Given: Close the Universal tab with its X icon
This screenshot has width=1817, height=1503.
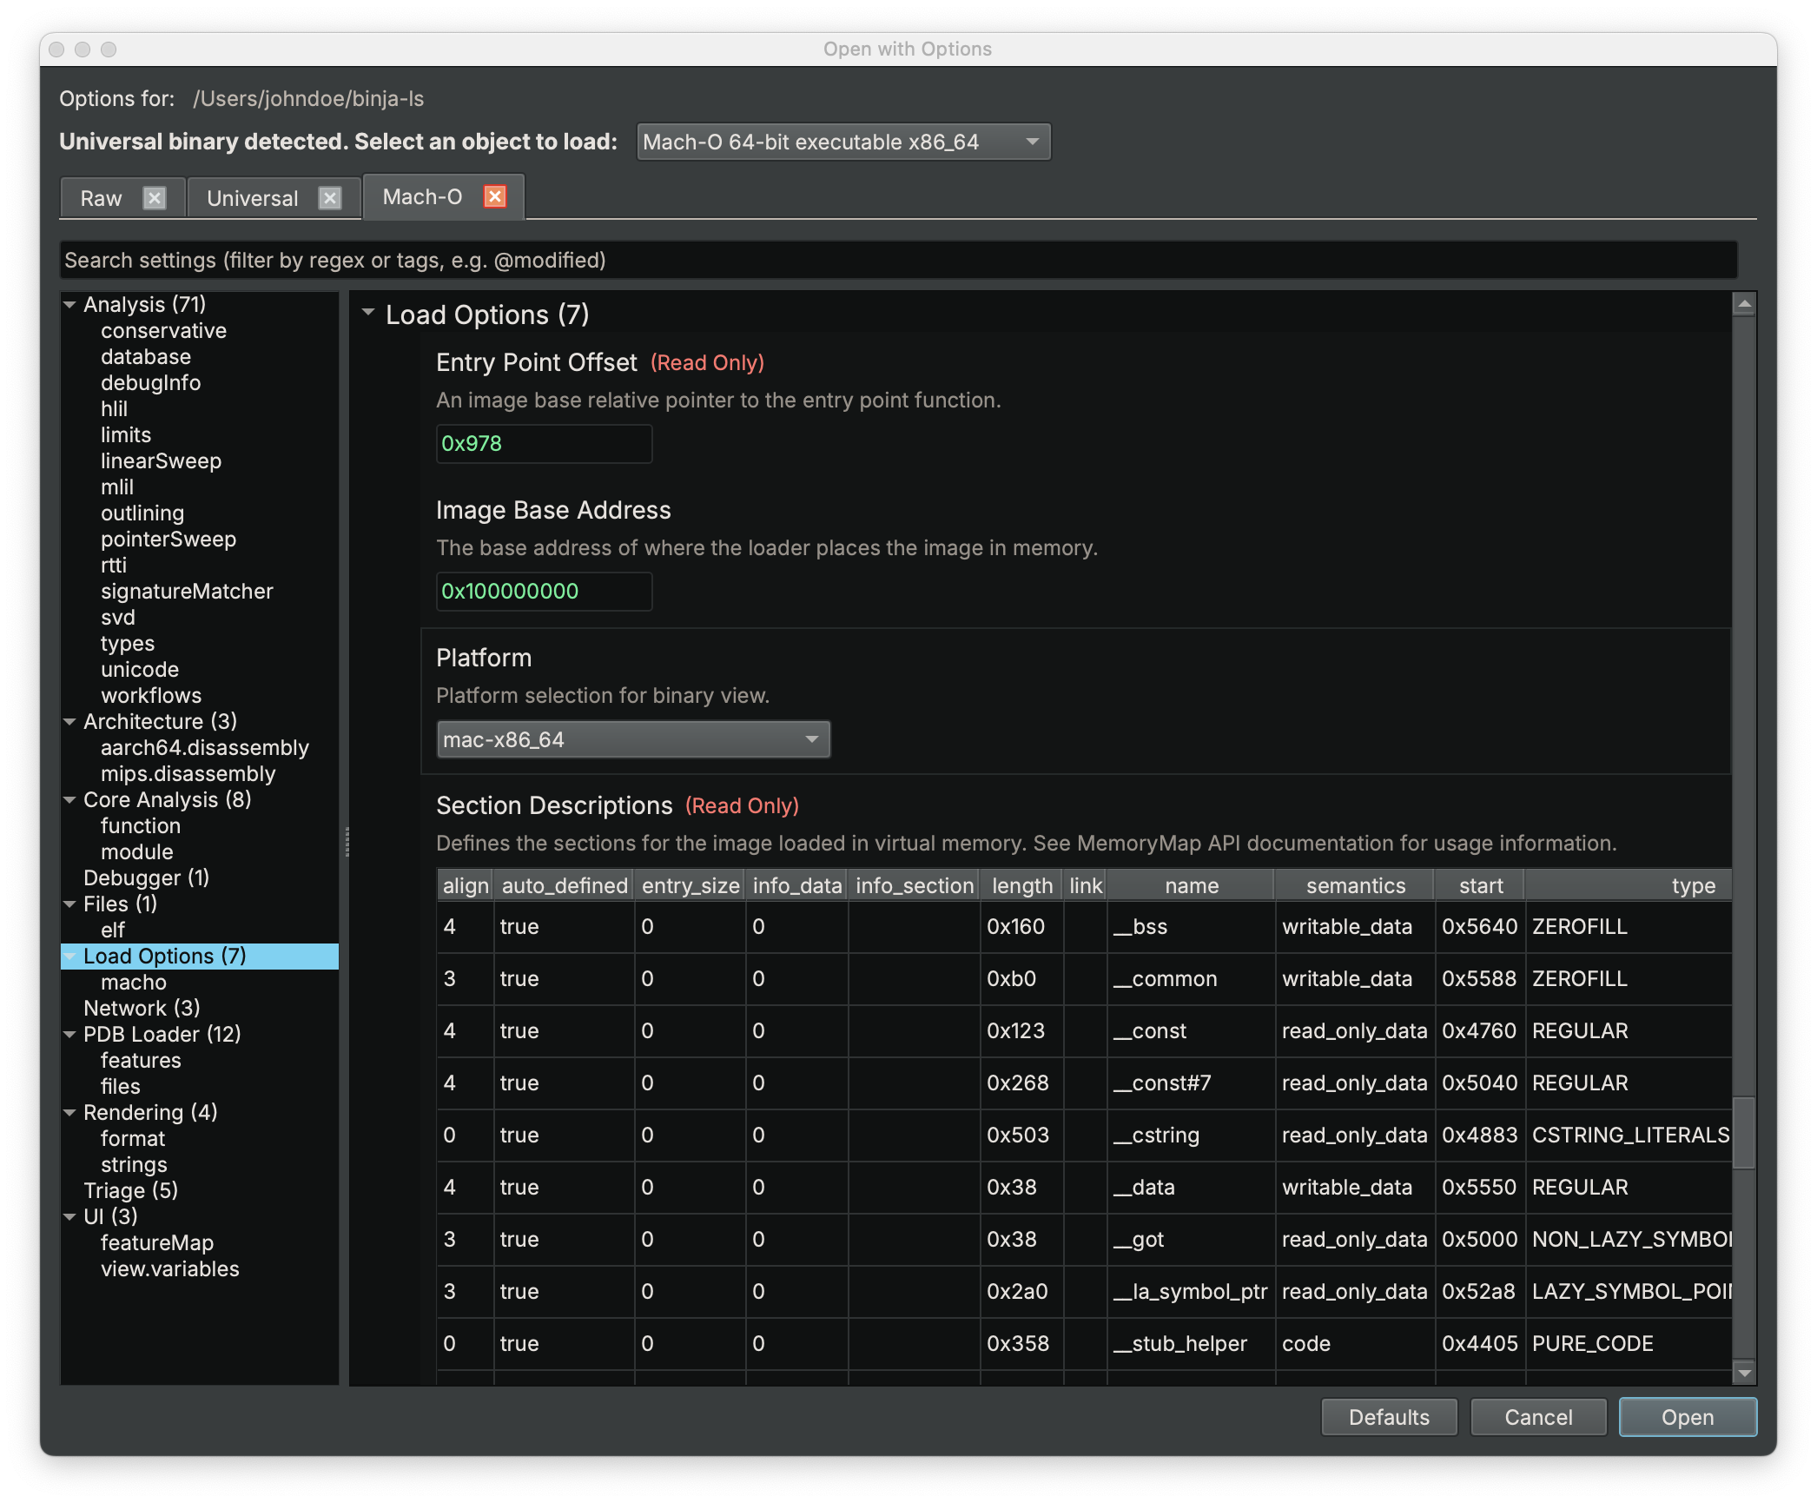Looking at the screenshot, I should [x=330, y=198].
